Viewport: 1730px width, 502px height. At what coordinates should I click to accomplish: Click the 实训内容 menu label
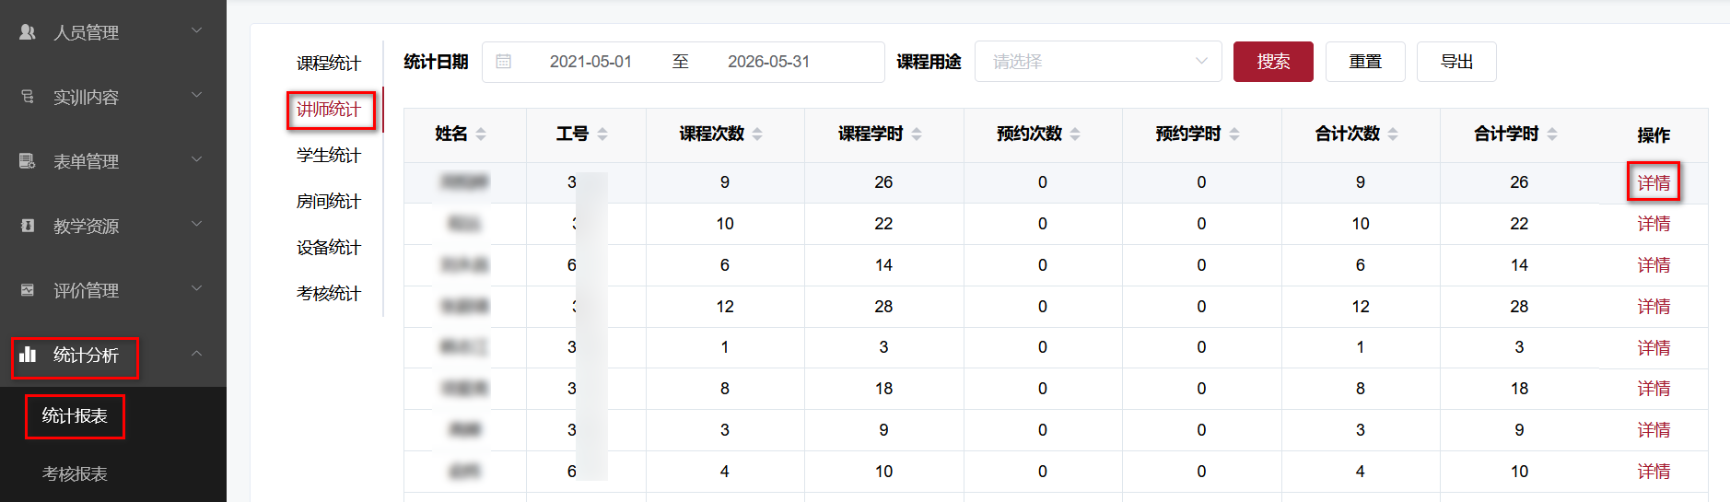pos(86,98)
